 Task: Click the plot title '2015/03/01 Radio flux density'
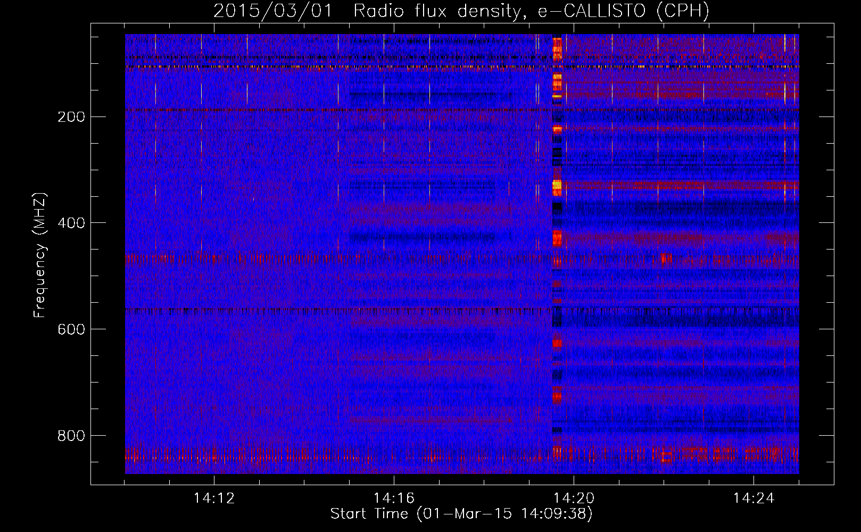[461, 11]
